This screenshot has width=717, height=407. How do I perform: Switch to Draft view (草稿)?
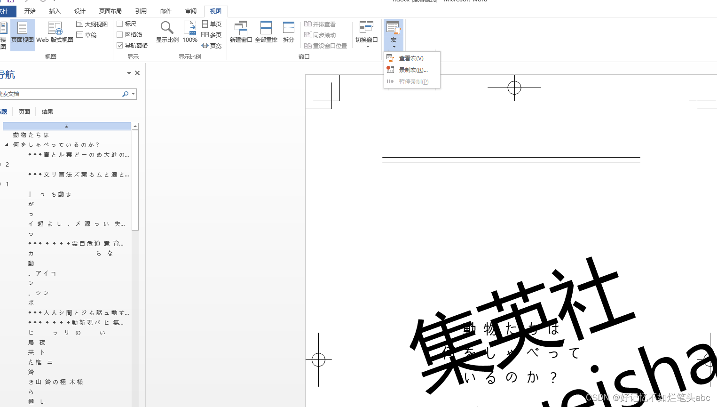87,35
